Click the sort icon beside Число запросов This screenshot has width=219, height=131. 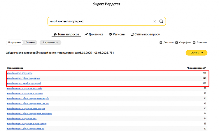click(205, 68)
